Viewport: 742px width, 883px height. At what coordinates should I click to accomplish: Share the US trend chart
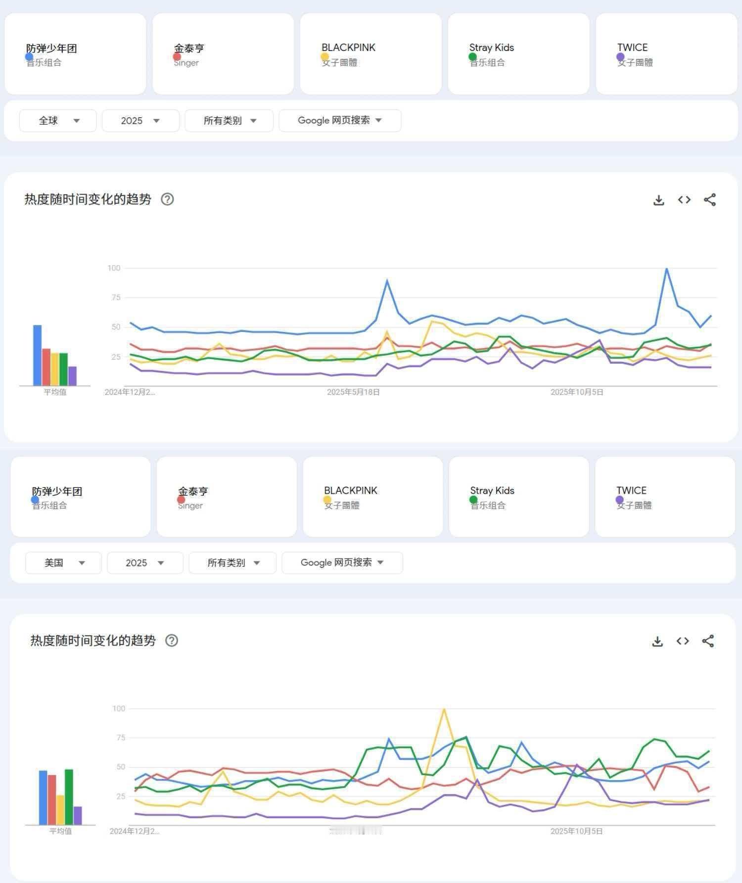708,641
